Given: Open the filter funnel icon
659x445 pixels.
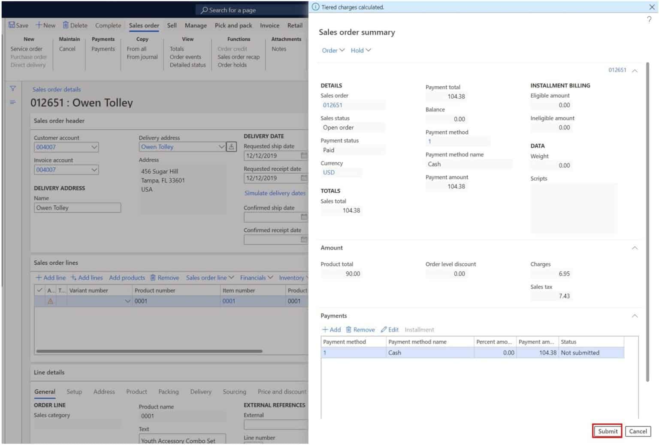Looking at the screenshot, I should tap(13, 89).
